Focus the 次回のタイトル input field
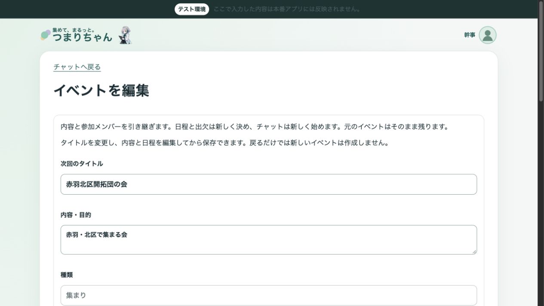Screen dimensions: 544x306 268,184
